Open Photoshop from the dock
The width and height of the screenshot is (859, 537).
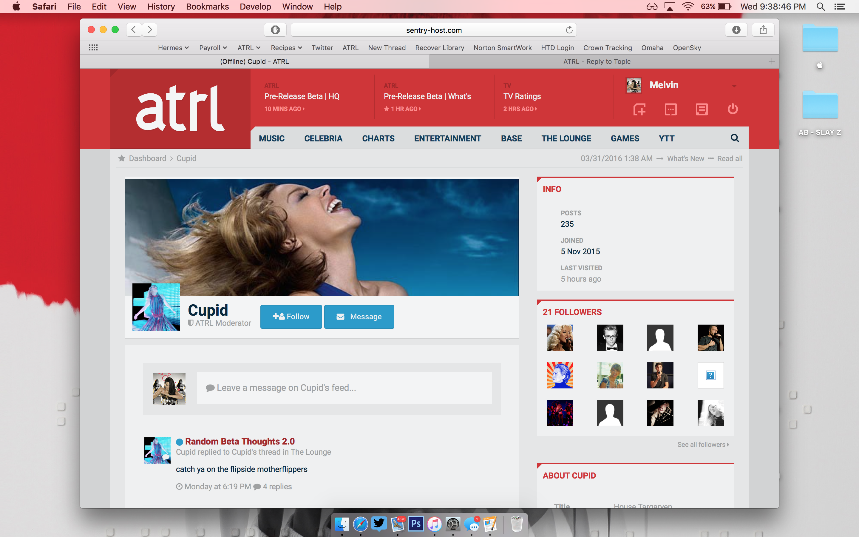[416, 524]
